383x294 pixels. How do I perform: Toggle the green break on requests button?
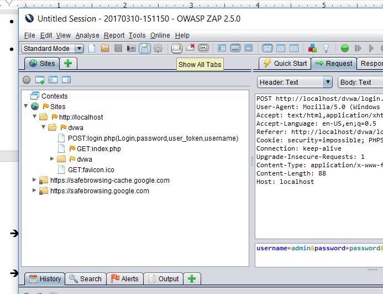pos(345,48)
